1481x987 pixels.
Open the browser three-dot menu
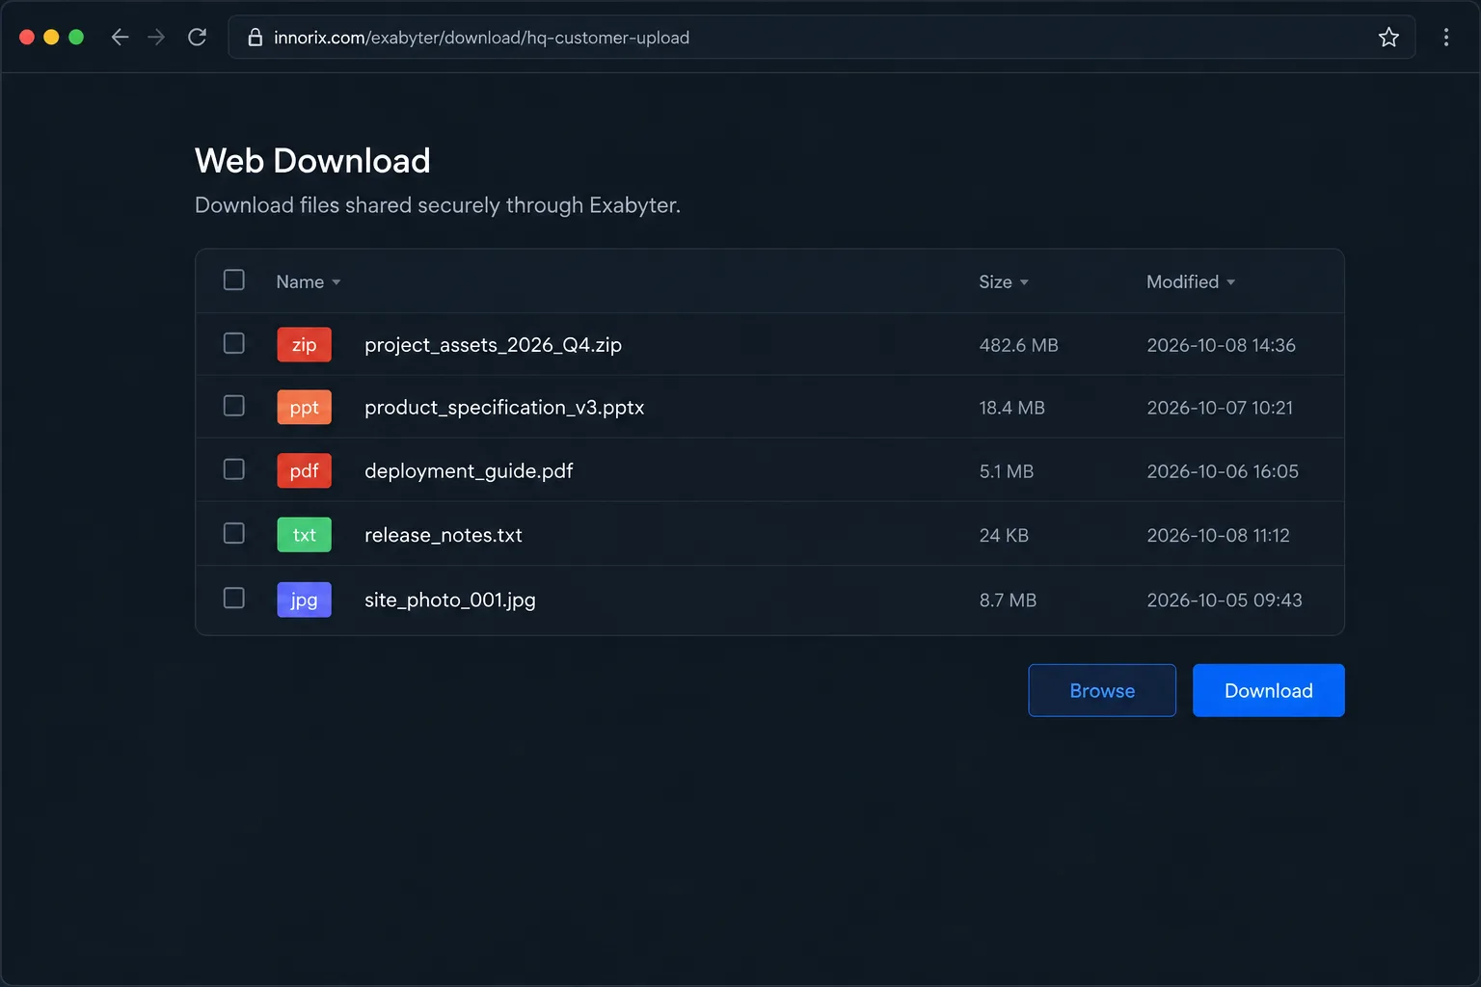click(1446, 38)
